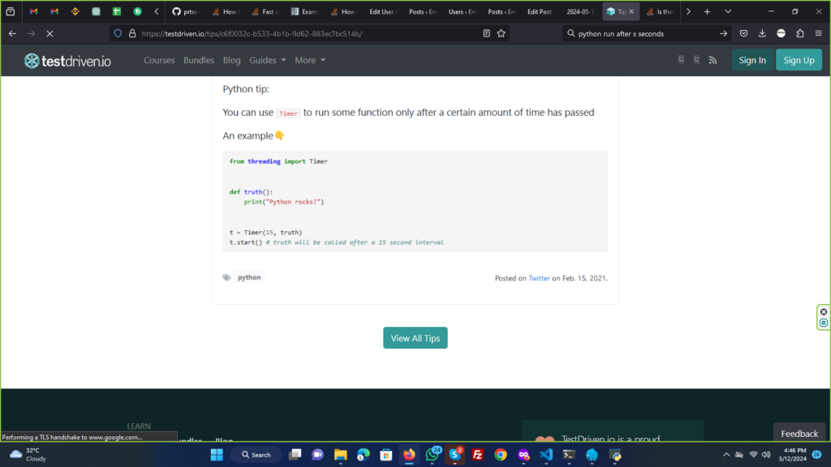Open the list all tabs dropdown
The height and width of the screenshot is (467, 831).
pyautogui.click(x=727, y=11)
